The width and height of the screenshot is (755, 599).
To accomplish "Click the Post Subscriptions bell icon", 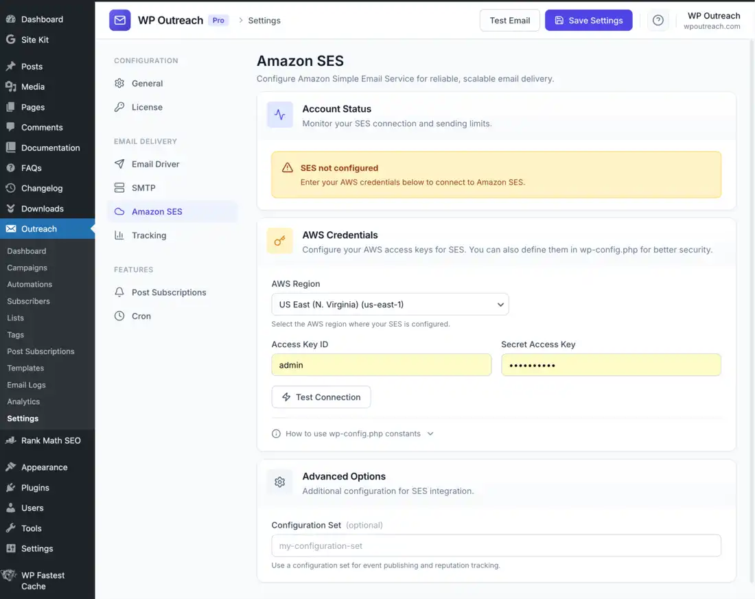I will click(x=119, y=292).
